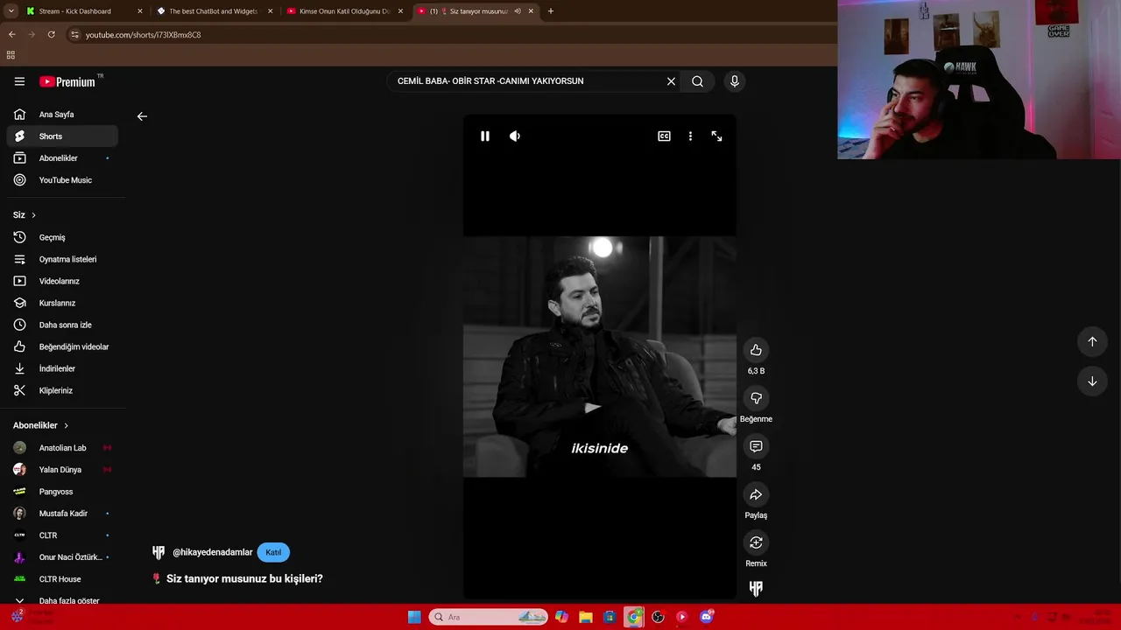
Task: Open the YouTube hamburger guide menu
Action: click(19, 81)
